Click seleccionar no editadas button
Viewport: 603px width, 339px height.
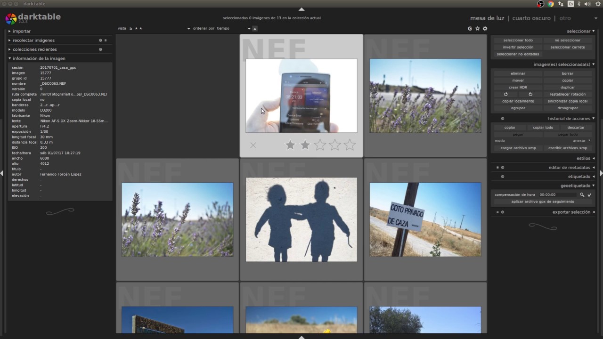(518, 54)
